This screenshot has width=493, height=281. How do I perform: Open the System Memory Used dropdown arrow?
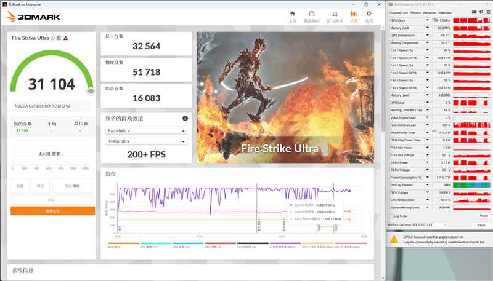point(427,207)
